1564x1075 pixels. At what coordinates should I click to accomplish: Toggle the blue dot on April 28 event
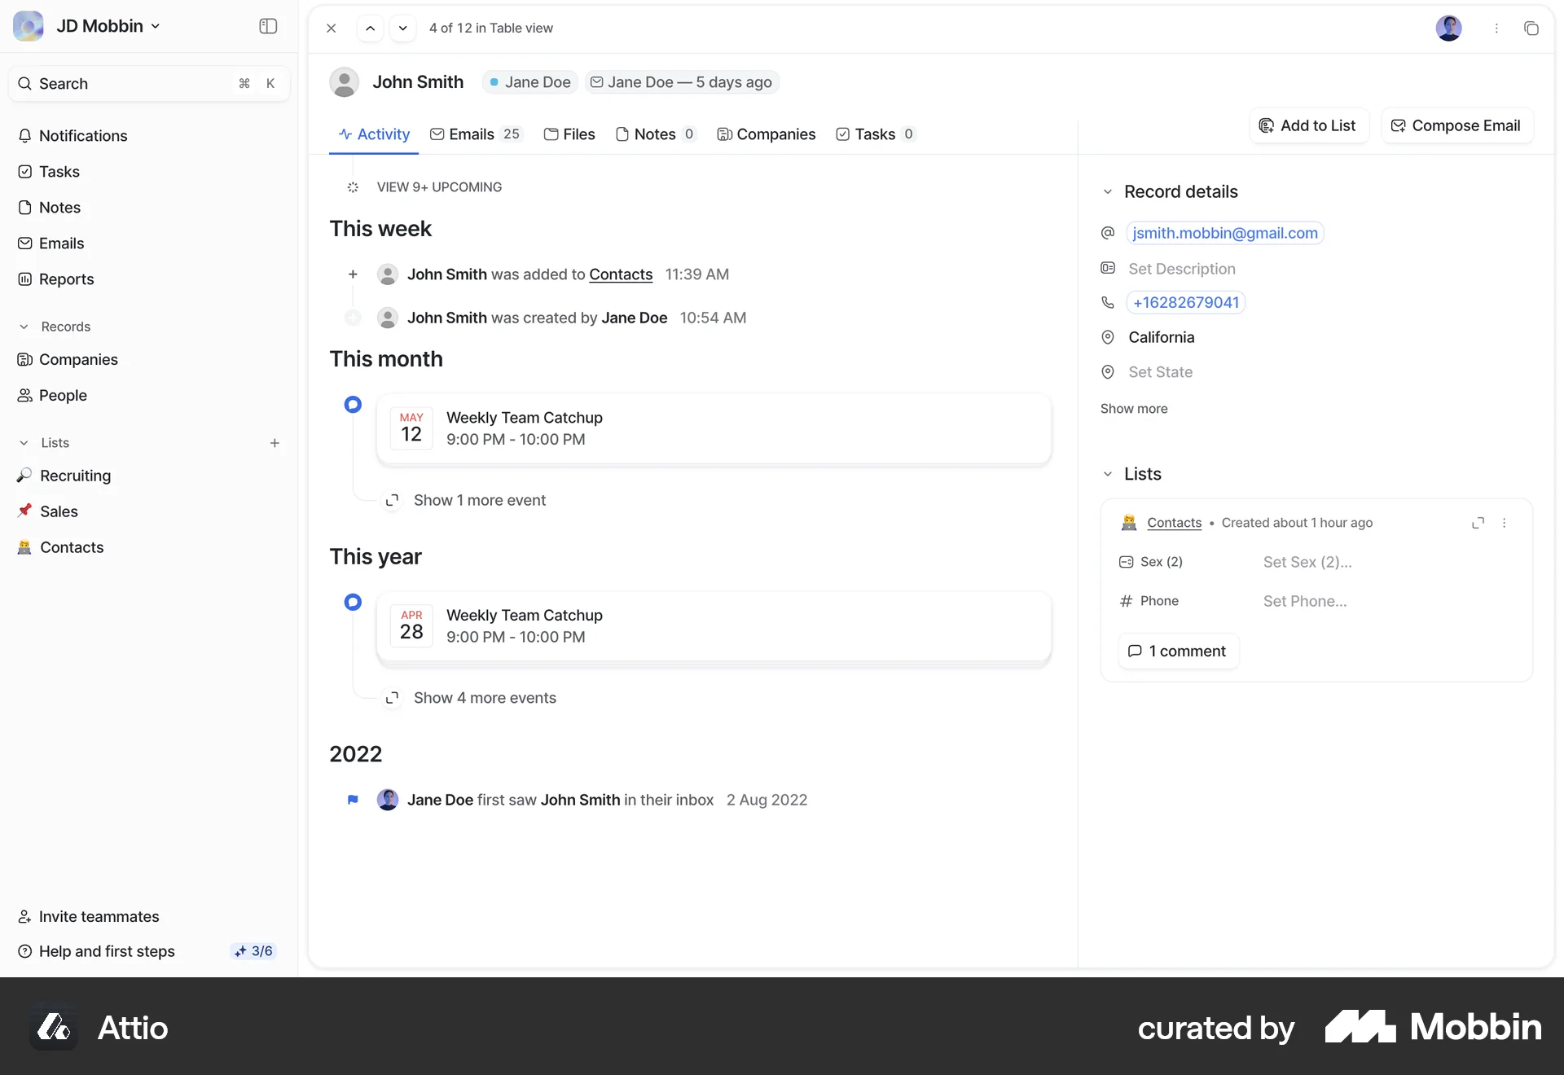(x=353, y=601)
